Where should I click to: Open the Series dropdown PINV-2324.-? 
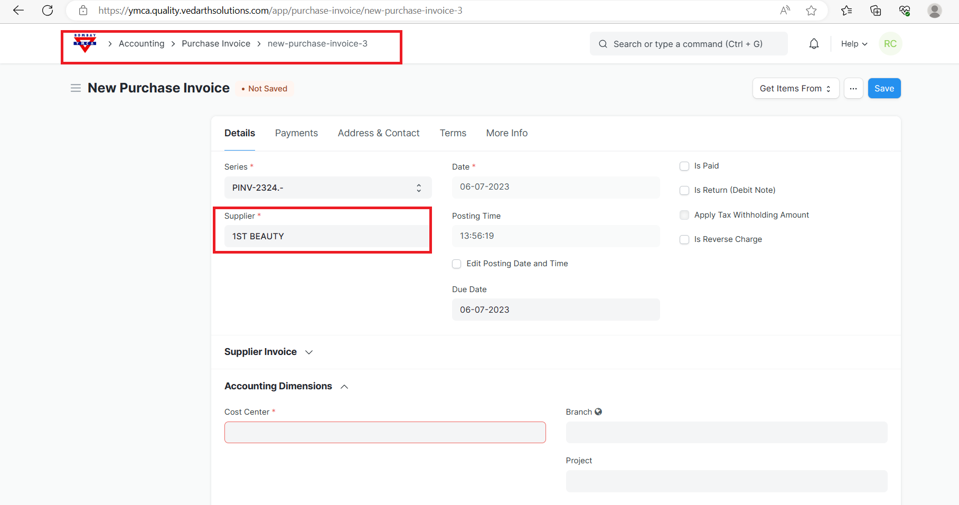327,188
